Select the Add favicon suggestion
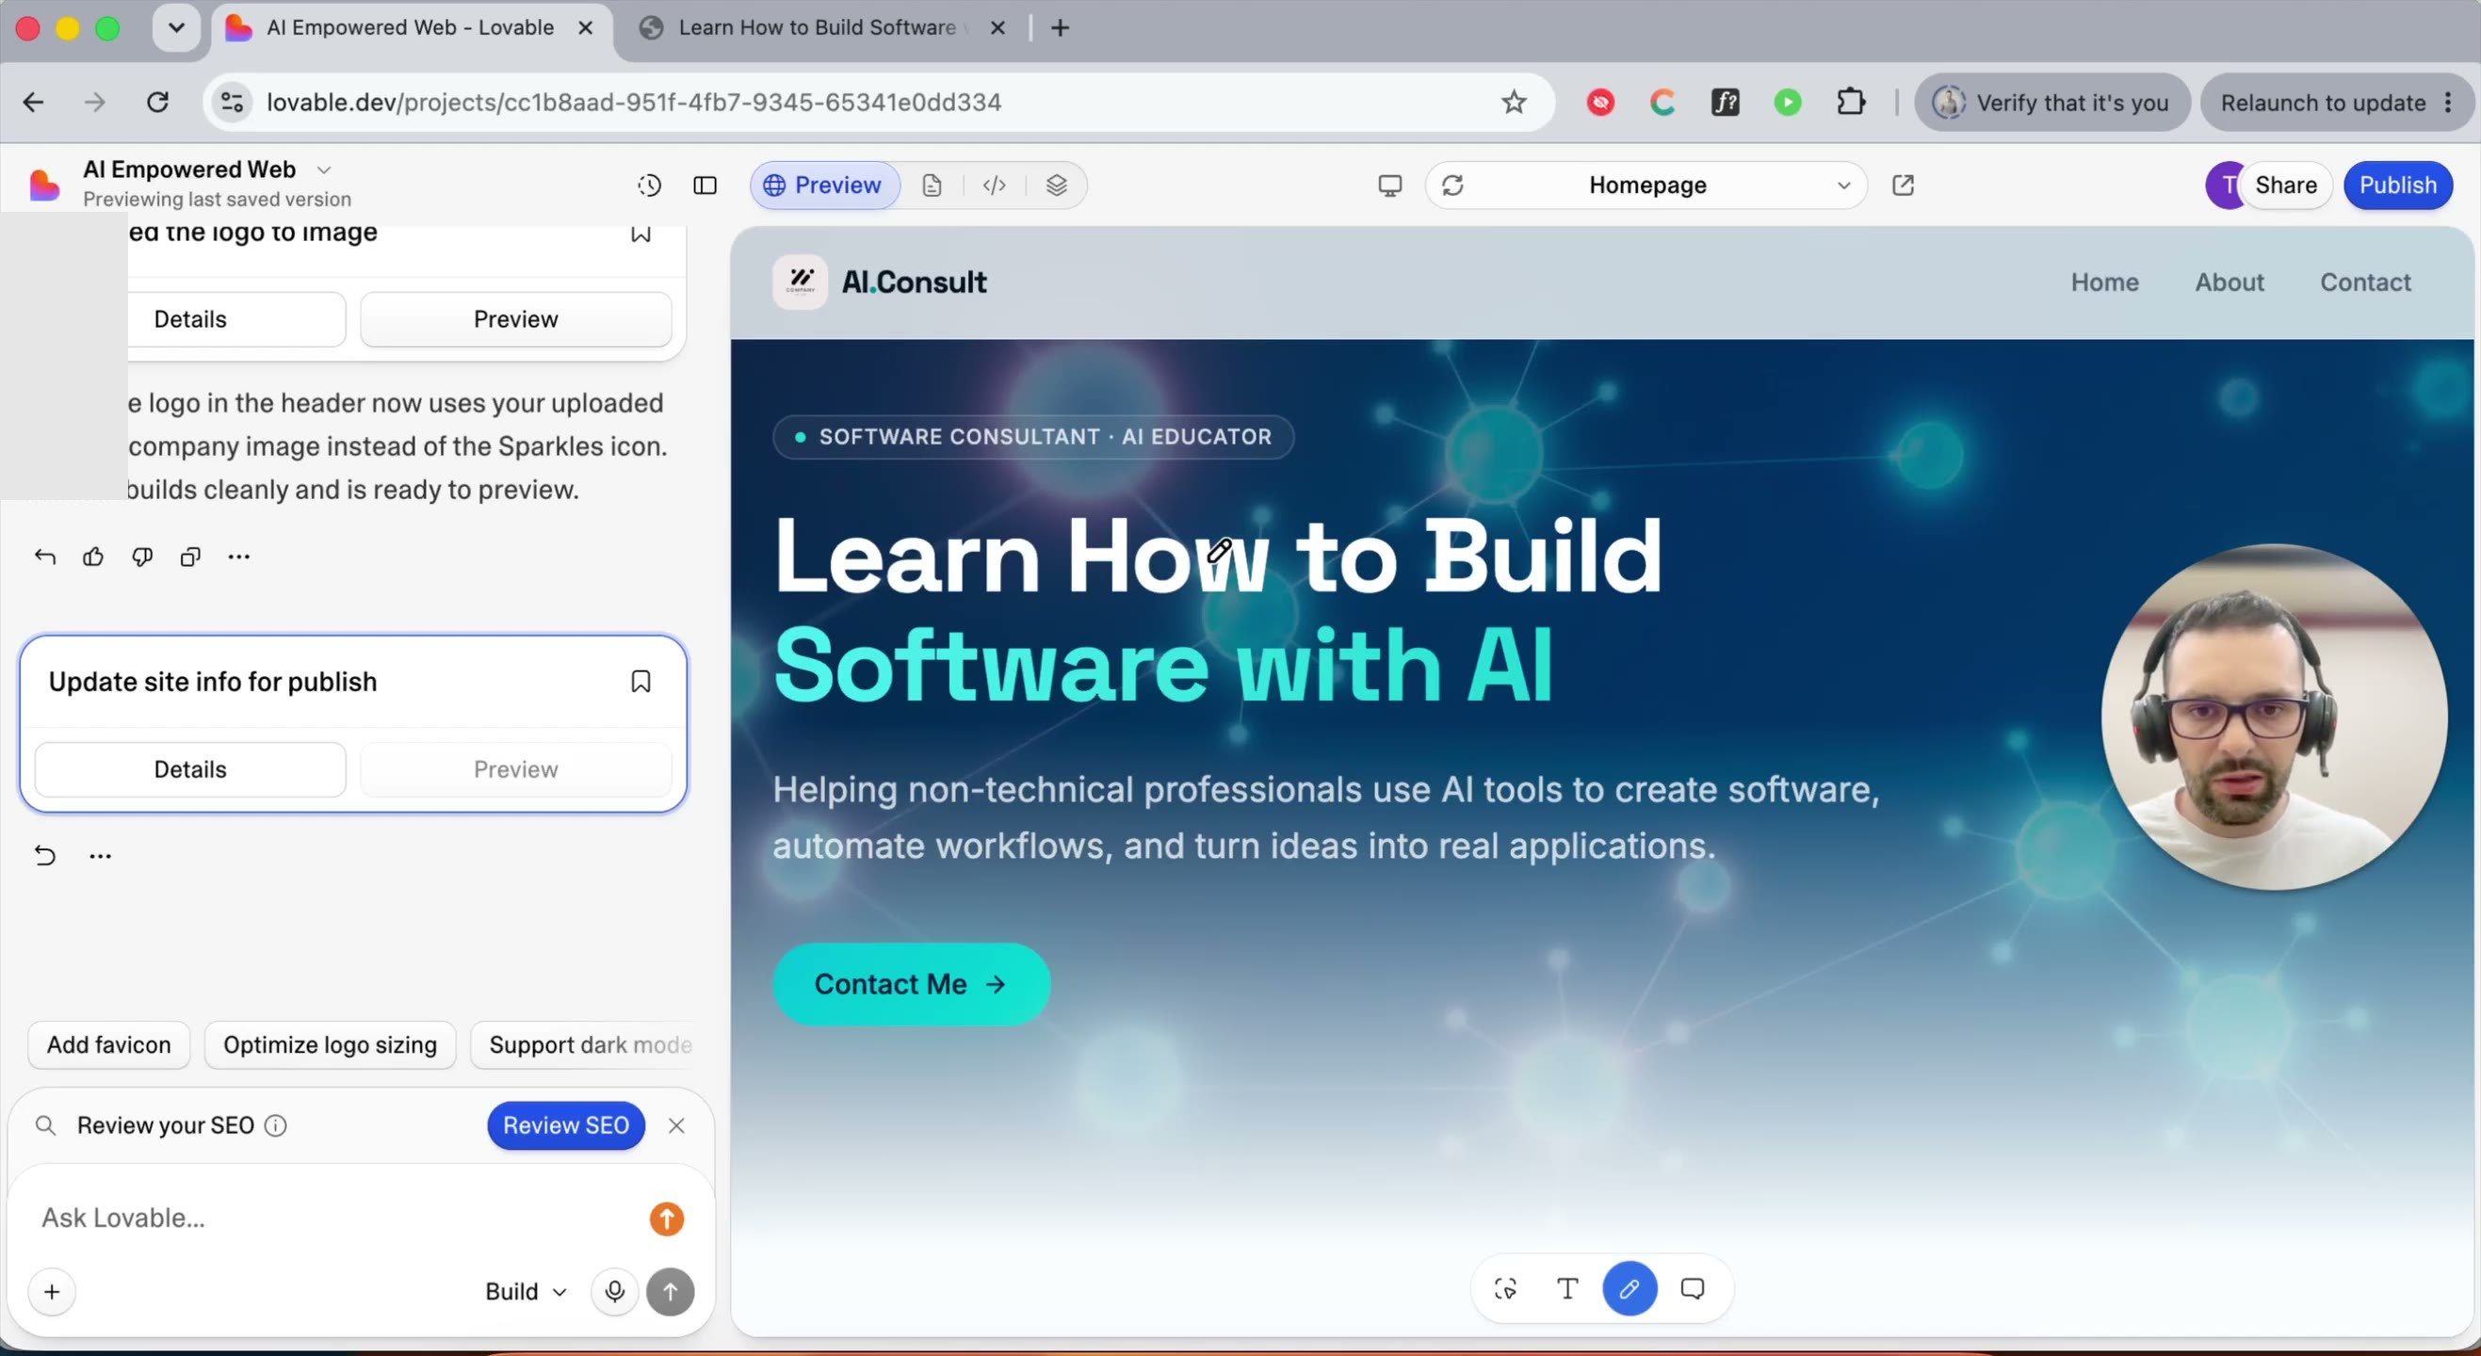Screen dimensions: 2481x1356 point(109,1045)
